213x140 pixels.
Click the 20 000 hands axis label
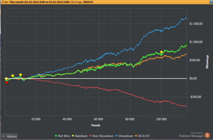[36, 119]
